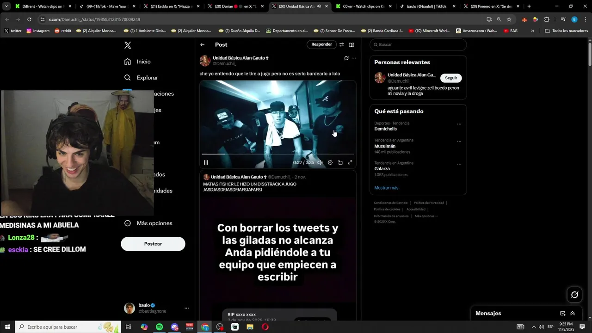The width and height of the screenshot is (592, 333).
Task: Reload the page
Action: coord(29,19)
